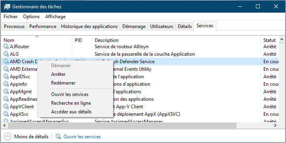Viewport: 286px width, 143px height.
Task: Click the gear icon beside AppReadiness
Action: click(x=6, y=99)
